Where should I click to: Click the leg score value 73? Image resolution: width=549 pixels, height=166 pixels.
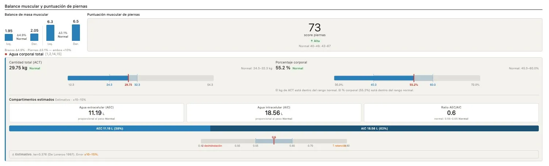click(x=314, y=28)
